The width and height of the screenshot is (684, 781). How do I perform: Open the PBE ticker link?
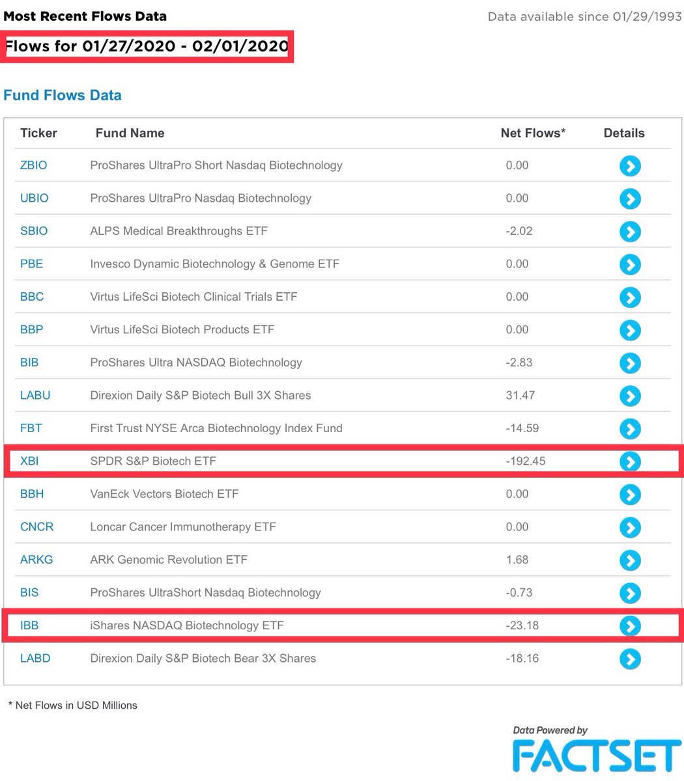[x=32, y=264]
